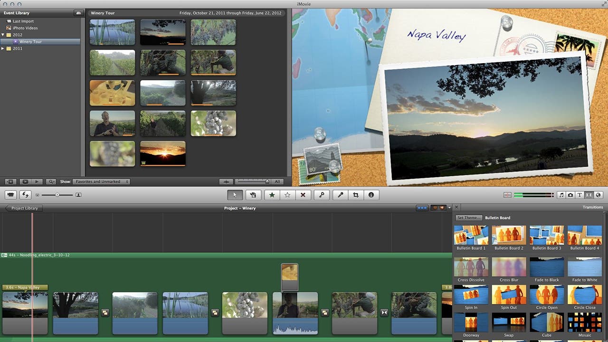Select the crop and rotate tool
Image resolution: width=608 pixels, height=342 pixels.
[355, 195]
